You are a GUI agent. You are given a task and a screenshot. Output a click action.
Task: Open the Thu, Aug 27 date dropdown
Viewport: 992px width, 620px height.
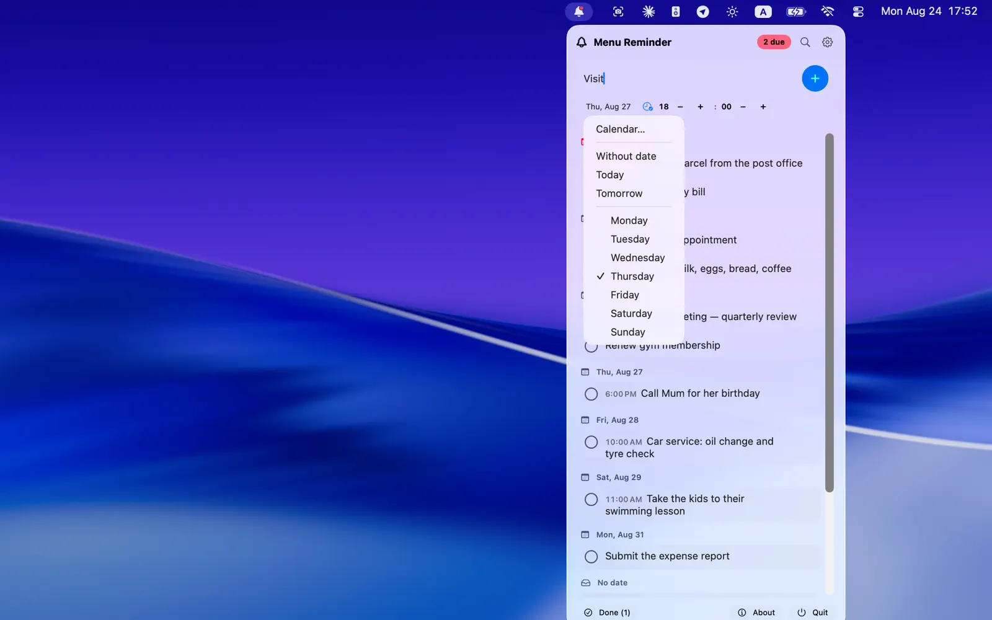click(x=608, y=107)
